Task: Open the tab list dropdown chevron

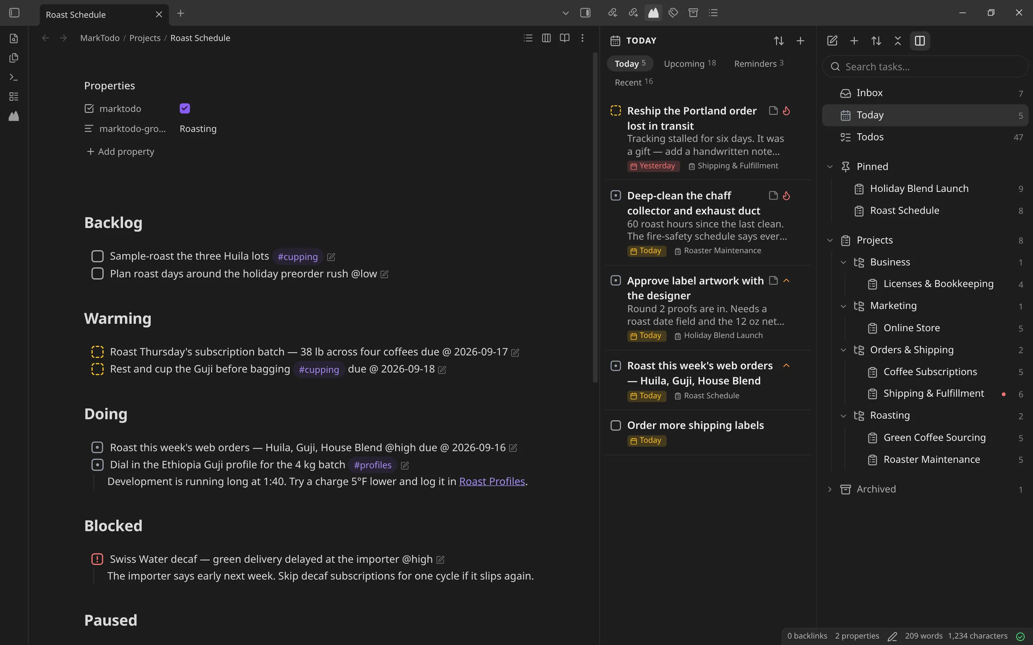Action: tap(566, 13)
